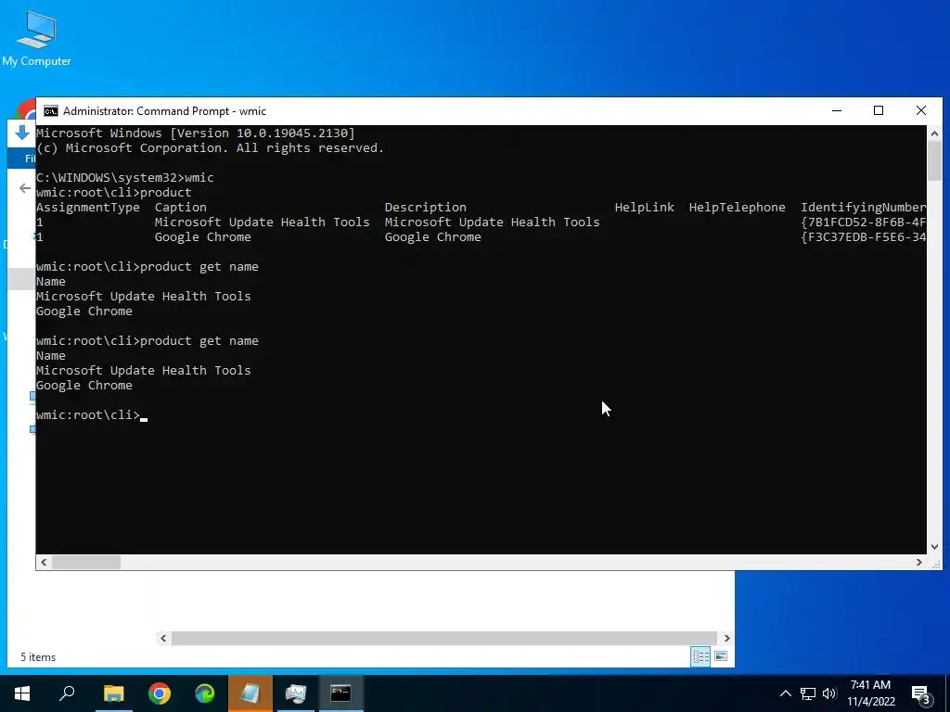Viewport: 950px width, 712px height.
Task: Click the C:\WINDOWS\system32>wmic command line
Action: [x=125, y=178]
